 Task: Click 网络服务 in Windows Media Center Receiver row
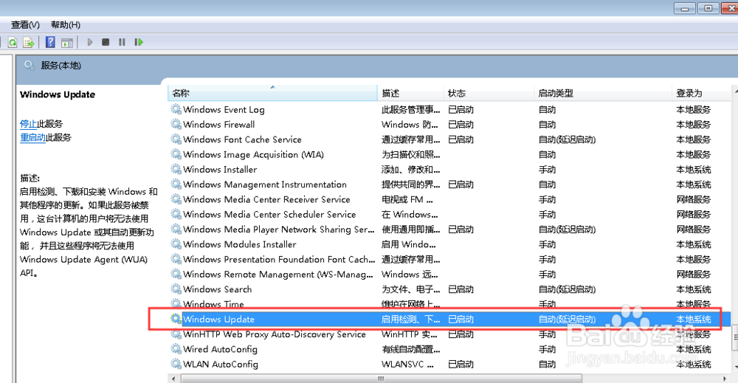point(693,199)
